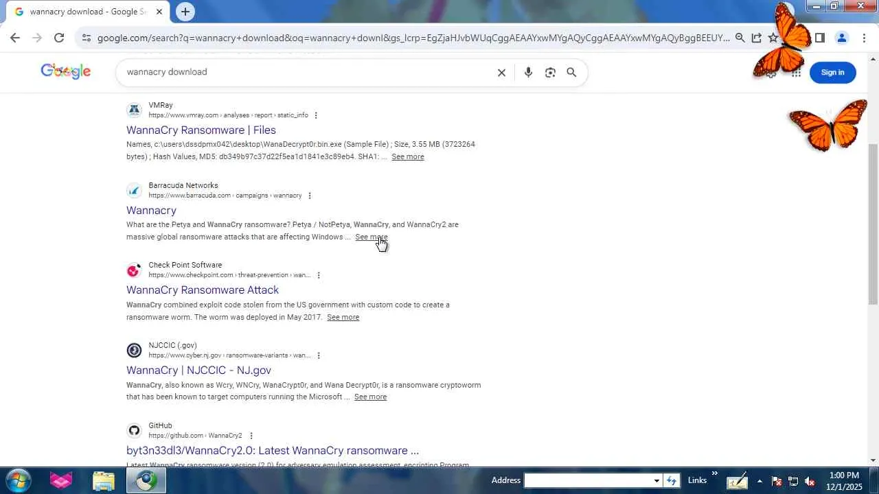This screenshot has height=494, width=879.
Task: Share this page using the share icon
Action: [x=756, y=38]
